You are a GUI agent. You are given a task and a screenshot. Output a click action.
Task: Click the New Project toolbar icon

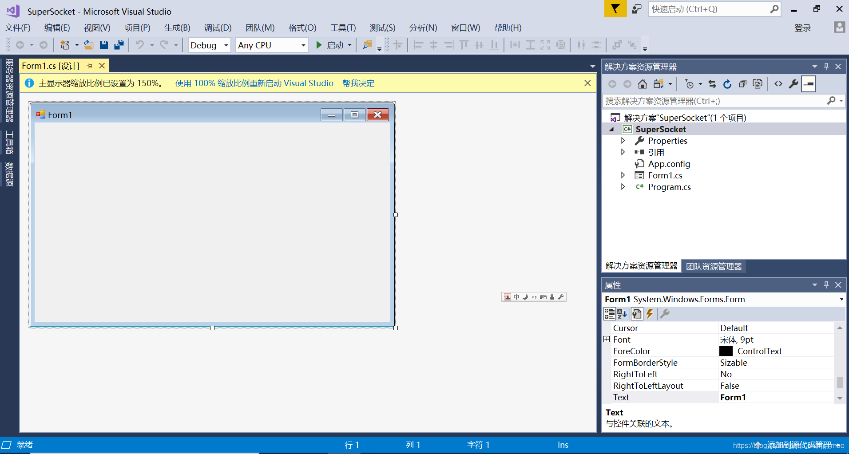65,45
